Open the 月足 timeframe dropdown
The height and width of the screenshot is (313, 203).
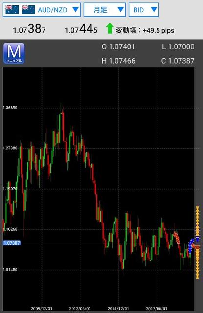[105, 10]
